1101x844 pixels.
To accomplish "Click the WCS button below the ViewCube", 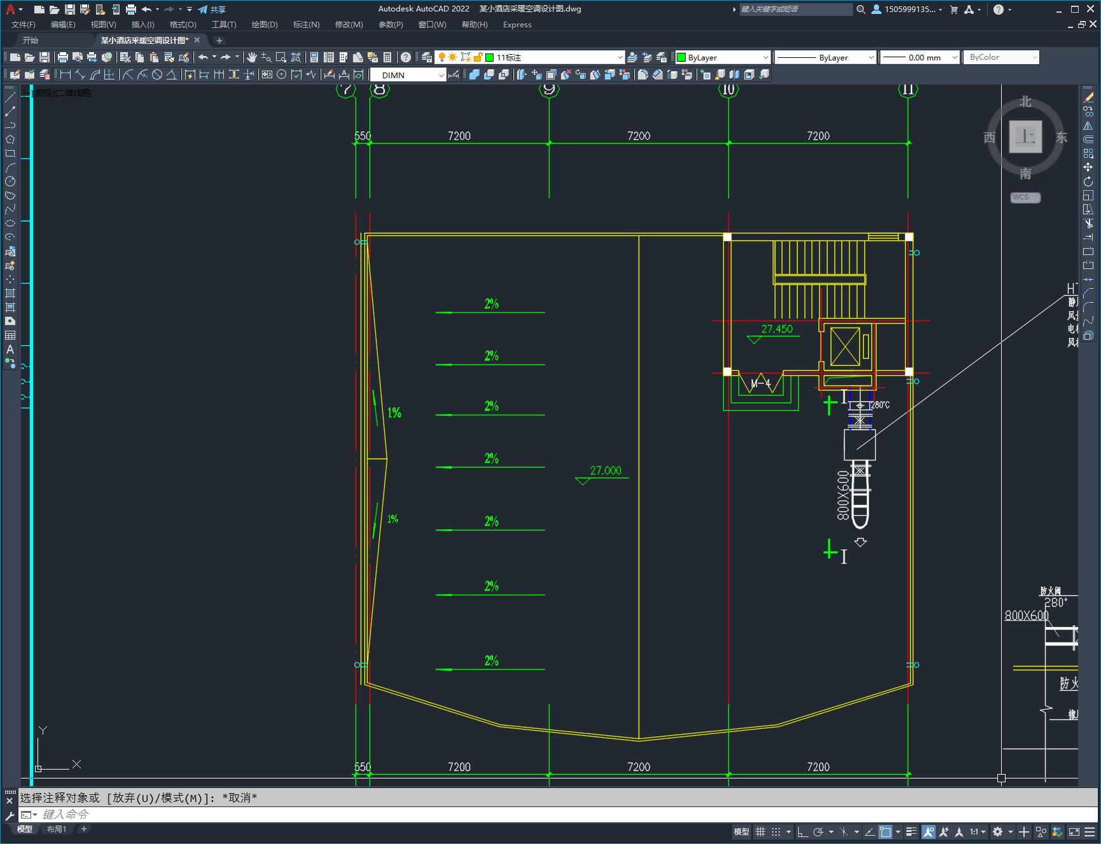I will pyautogui.click(x=1025, y=197).
